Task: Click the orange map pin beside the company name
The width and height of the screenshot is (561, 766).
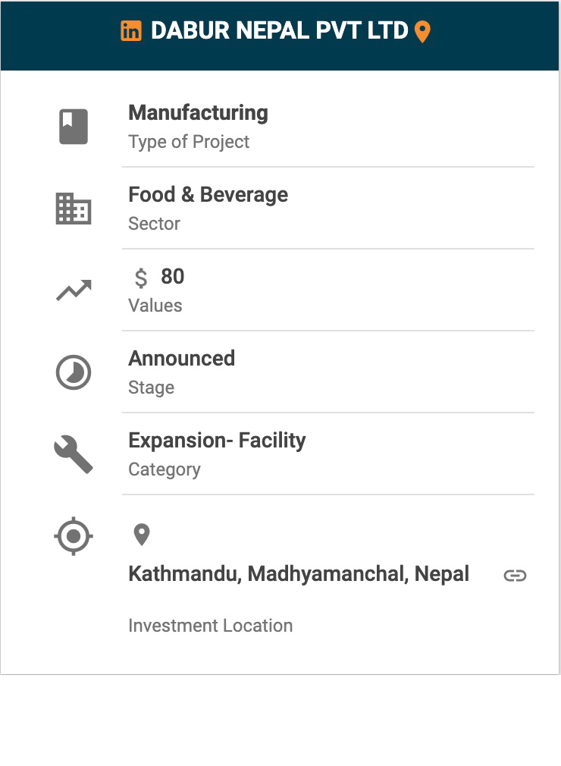Action: tap(422, 33)
